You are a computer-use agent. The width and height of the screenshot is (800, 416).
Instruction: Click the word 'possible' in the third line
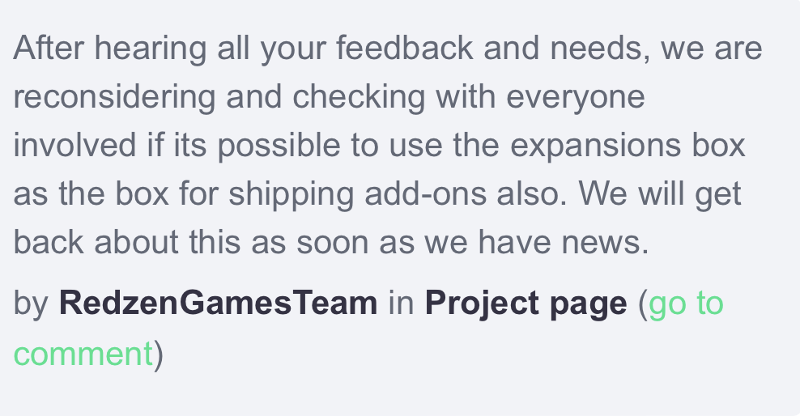pos(279,146)
